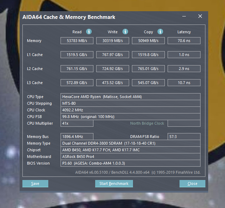Select L1 Cache Latency 1.0 ns
Image resolution: width=225 pixels, height=208 pixels.
pos(184,54)
